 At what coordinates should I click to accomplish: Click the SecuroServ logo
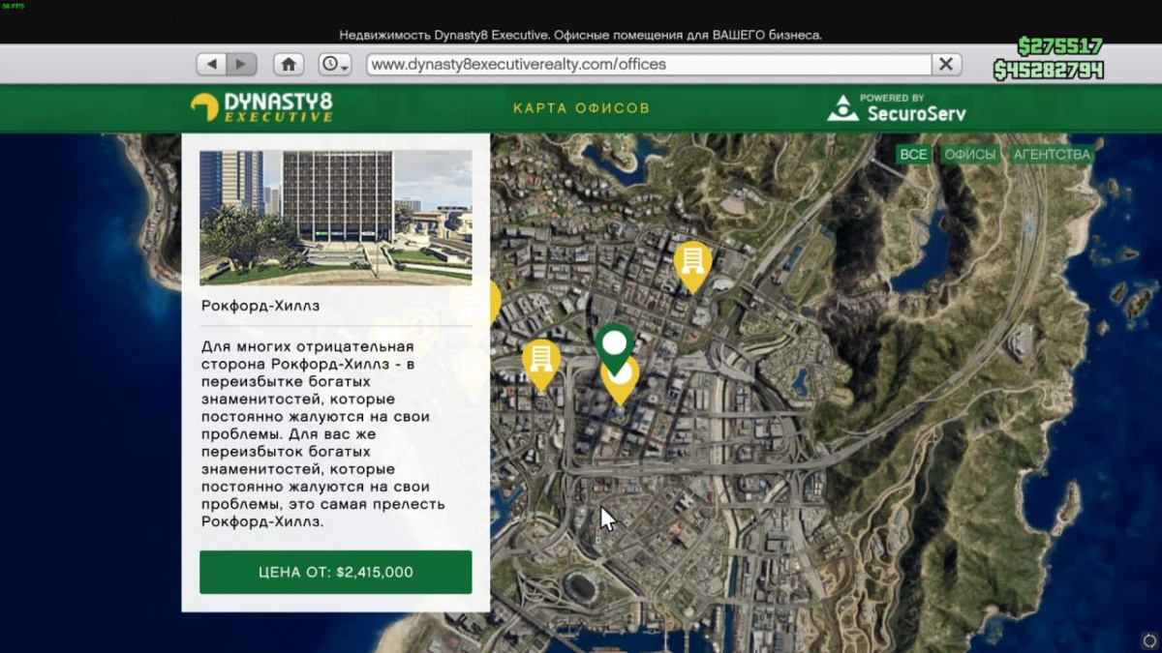[x=897, y=108]
